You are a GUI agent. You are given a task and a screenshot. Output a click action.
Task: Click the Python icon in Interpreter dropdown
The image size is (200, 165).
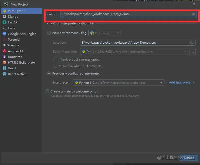[76, 82]
